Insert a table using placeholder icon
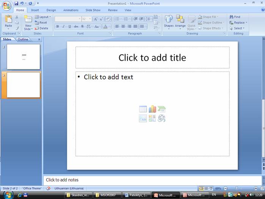The width and height of the screenshot is (265, 199). click(x=143, y=109)
